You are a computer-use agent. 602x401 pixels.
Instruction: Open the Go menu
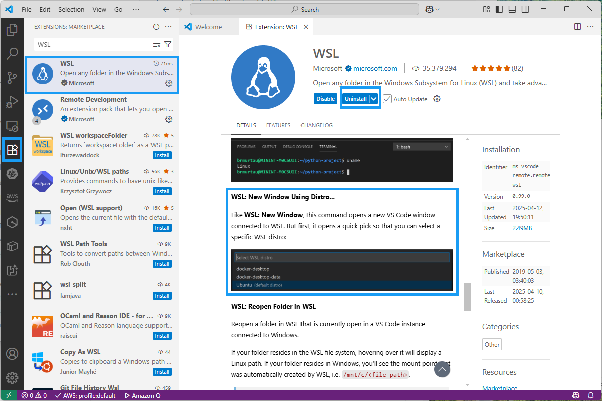pyautogui.click(x=118, y=9)
